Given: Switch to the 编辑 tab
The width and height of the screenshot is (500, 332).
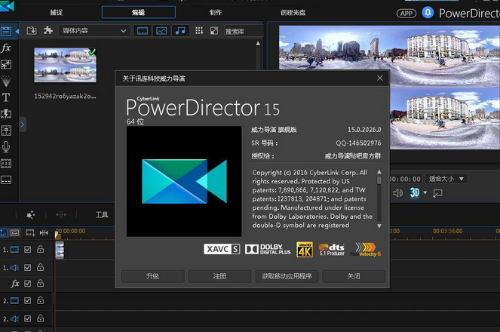Looking at the screenshot, I should point(139,12).
